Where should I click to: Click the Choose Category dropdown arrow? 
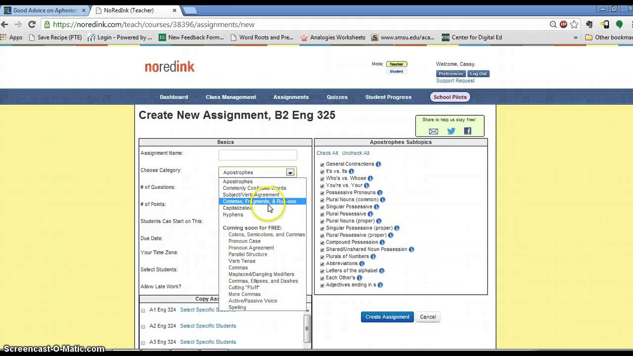(290, 173)
